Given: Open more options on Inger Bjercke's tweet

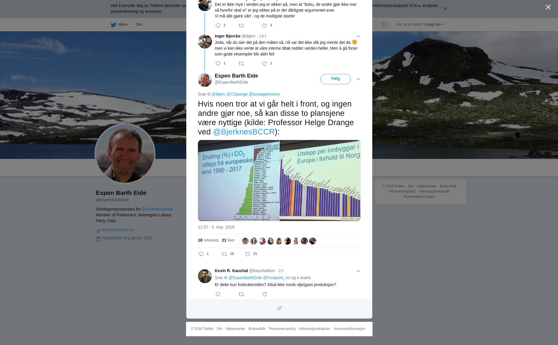Looking at the screenshot, I should coord(358,36).
